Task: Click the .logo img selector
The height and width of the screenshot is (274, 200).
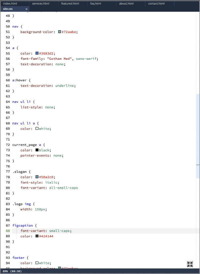Action: [x=21, y=204]
